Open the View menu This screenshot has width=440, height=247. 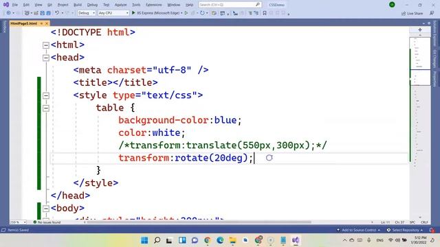tap(38, 5)
